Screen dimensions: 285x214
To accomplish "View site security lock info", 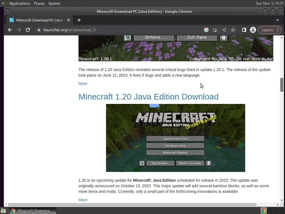I will click(39, 30).
